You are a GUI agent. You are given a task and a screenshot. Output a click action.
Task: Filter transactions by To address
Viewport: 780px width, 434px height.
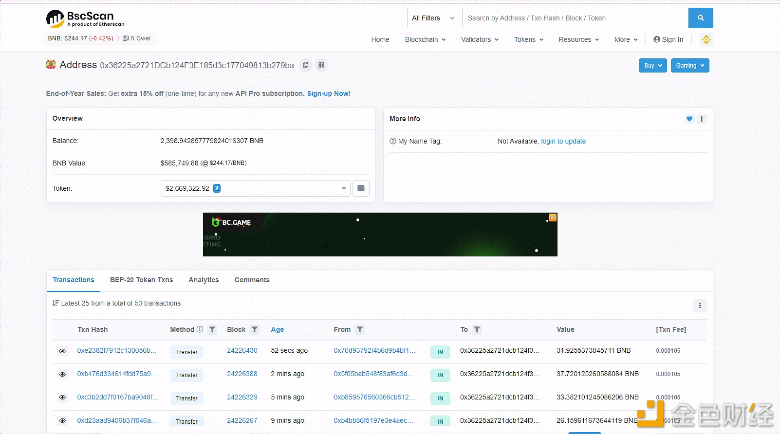tap(477, 329)
